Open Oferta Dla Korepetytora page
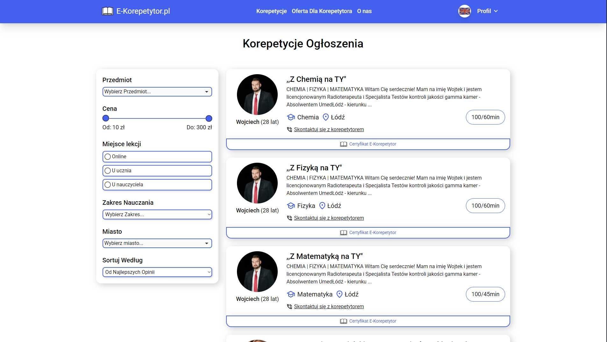The height and width of the screenshot is (342, 607). (x=322, y=11)
